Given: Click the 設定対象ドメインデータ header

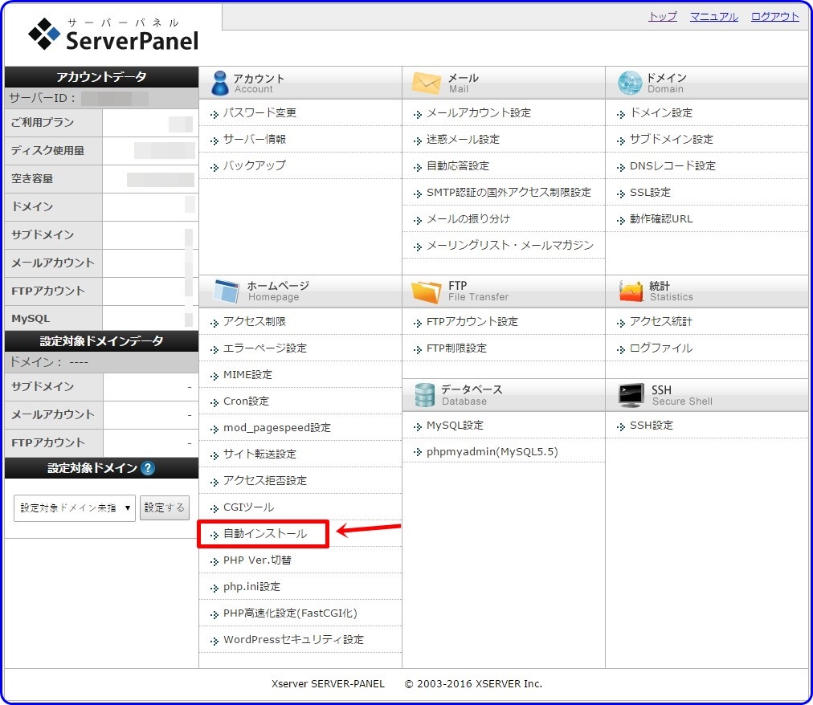Looking at the screenshot, I should coord(101,340).
